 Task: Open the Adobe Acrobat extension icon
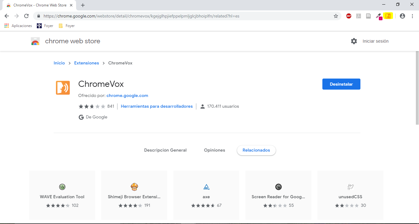tap(359, 16)
